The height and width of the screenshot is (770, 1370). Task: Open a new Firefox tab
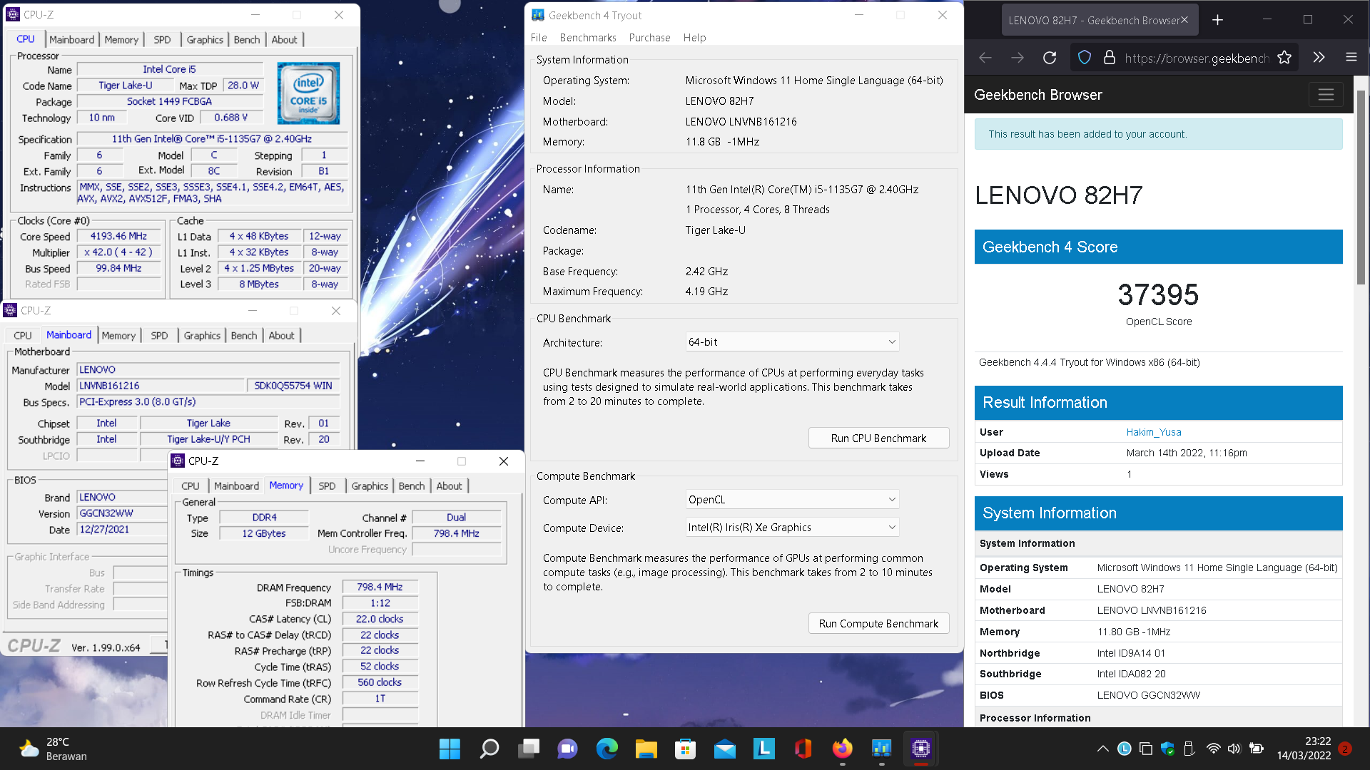coord(1218,20)
